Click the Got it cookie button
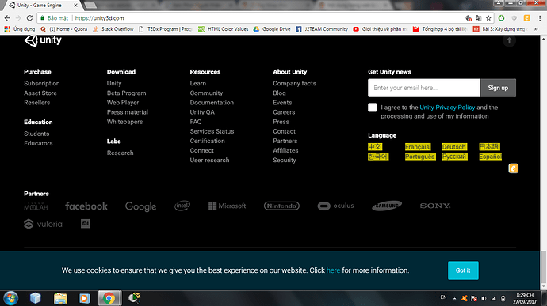This screenshot has height=306, width=547. coord(463,270)
